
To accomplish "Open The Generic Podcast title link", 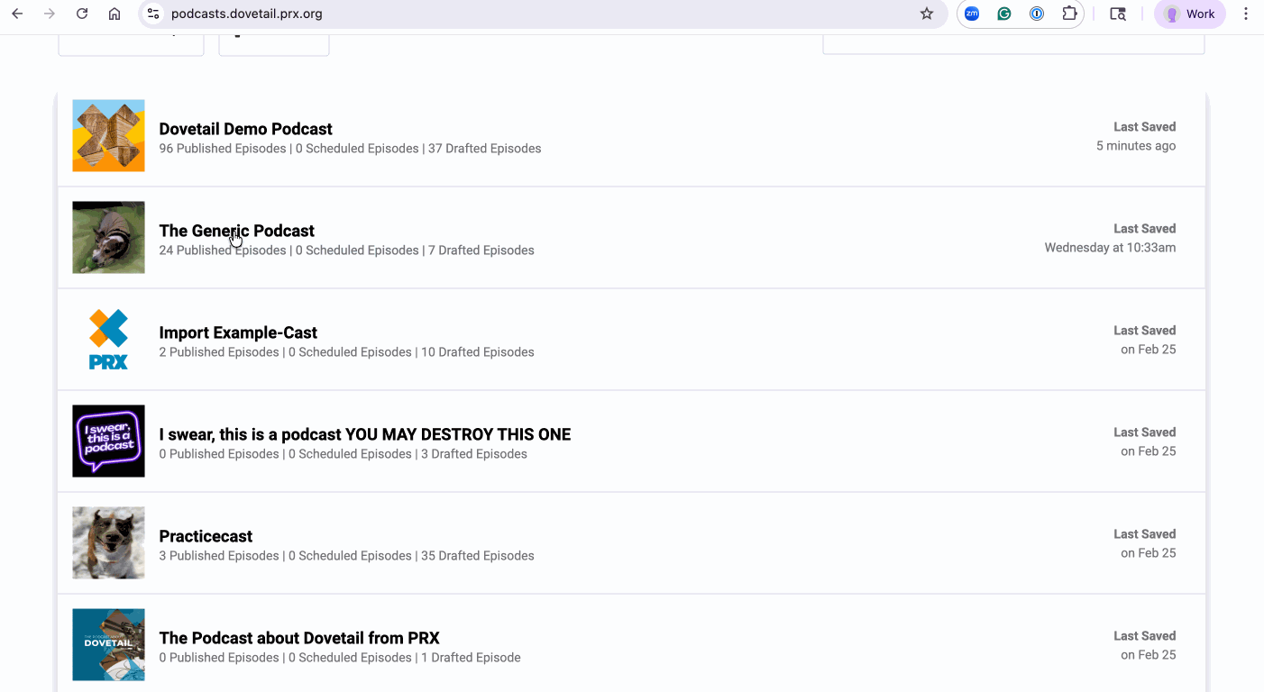I will [236, 231].
